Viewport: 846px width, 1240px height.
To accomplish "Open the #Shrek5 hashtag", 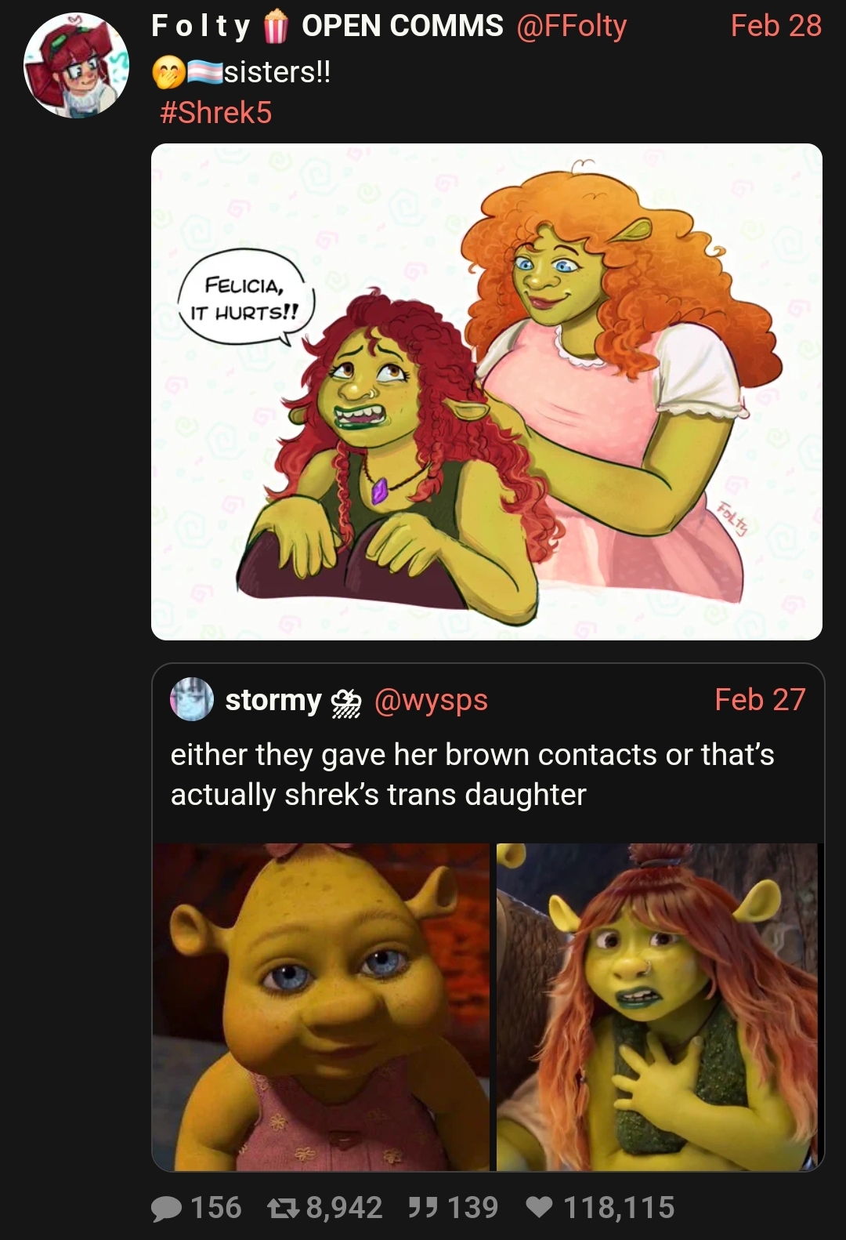I will (x=215, y=113).
